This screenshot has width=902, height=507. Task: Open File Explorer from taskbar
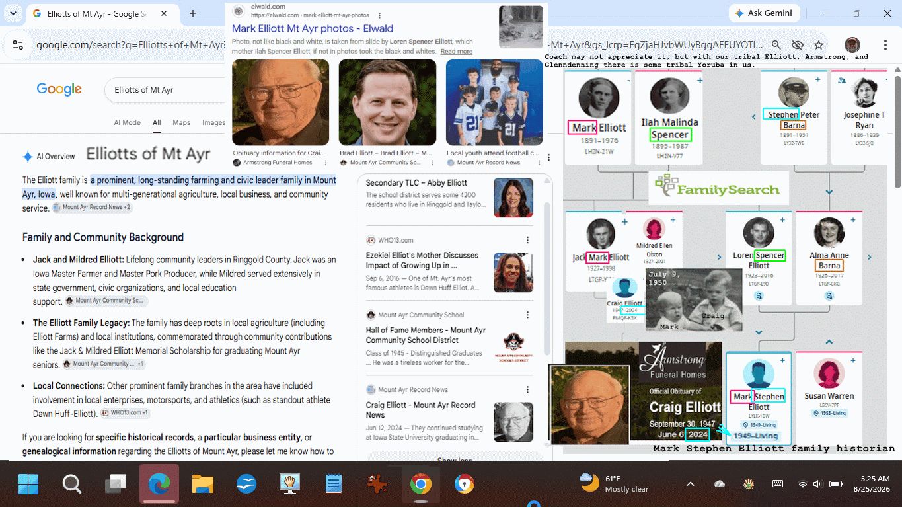[x=203, y=485]
